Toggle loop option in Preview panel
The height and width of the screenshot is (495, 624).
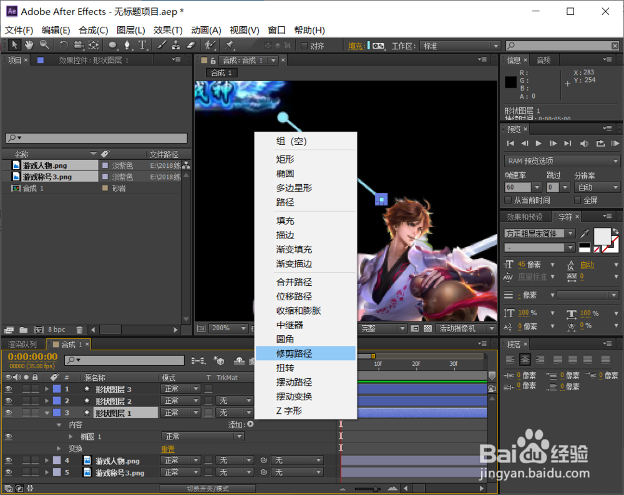[x=600, y=144]
